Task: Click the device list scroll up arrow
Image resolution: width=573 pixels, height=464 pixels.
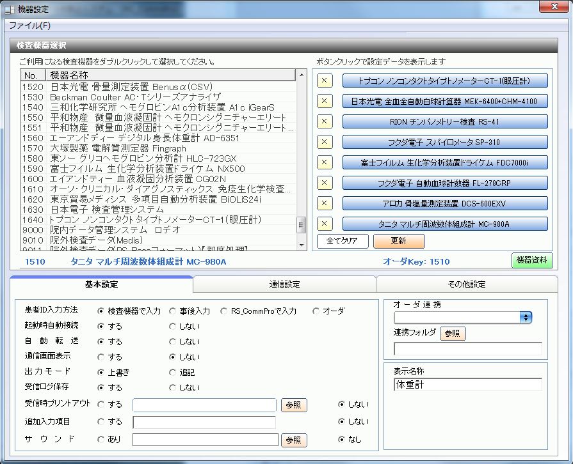Action: click(302, 75)
